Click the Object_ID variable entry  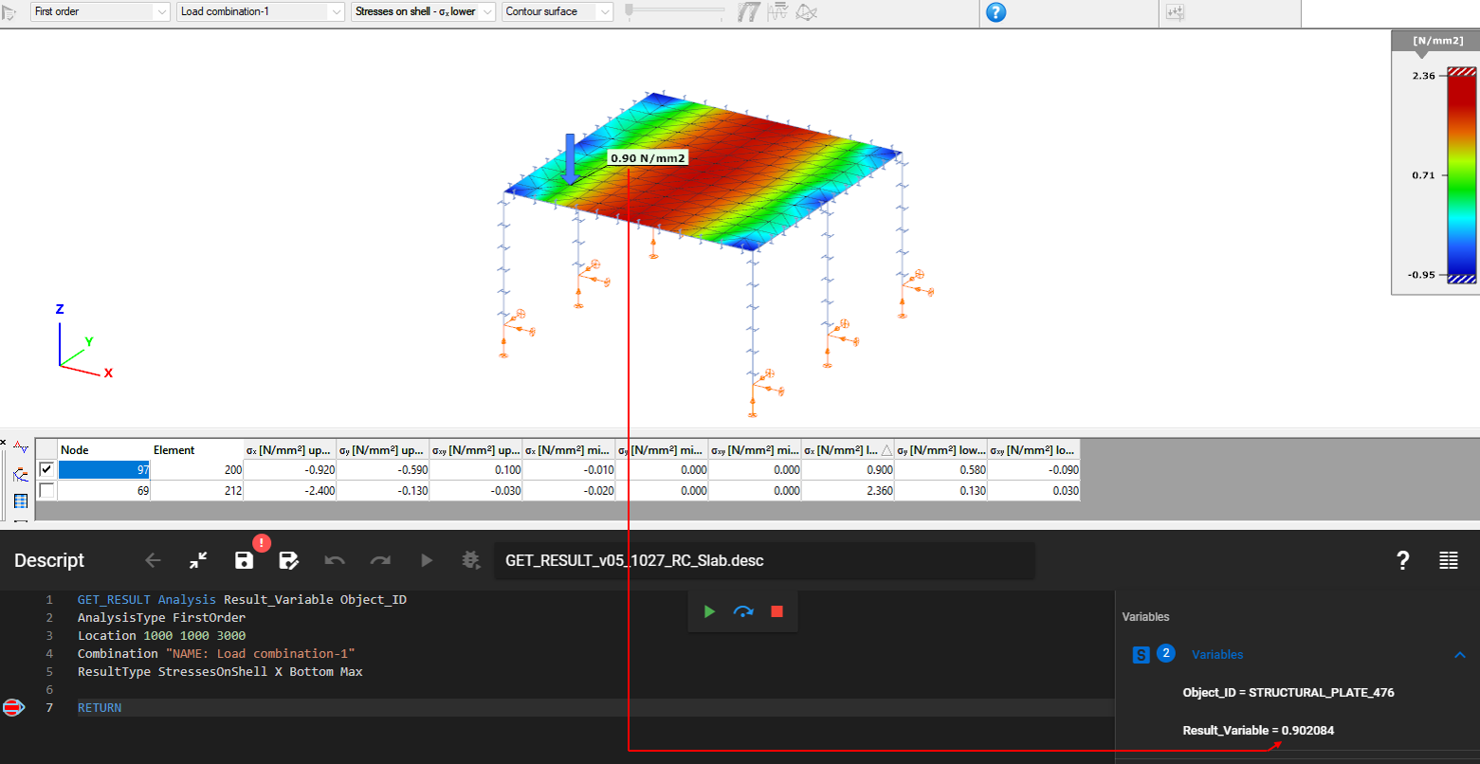1288,692
